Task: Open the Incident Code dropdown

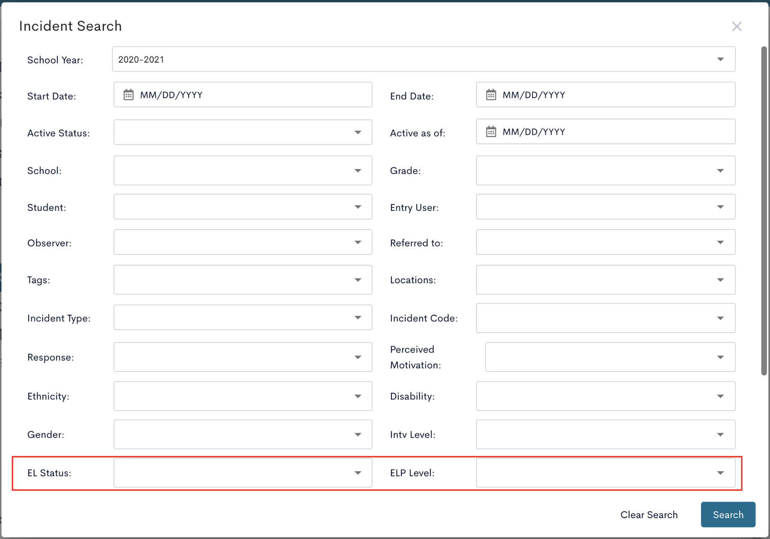Action: coord(606,318)
